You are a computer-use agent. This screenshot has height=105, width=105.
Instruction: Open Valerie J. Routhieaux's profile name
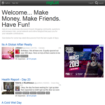pos(24,83)
